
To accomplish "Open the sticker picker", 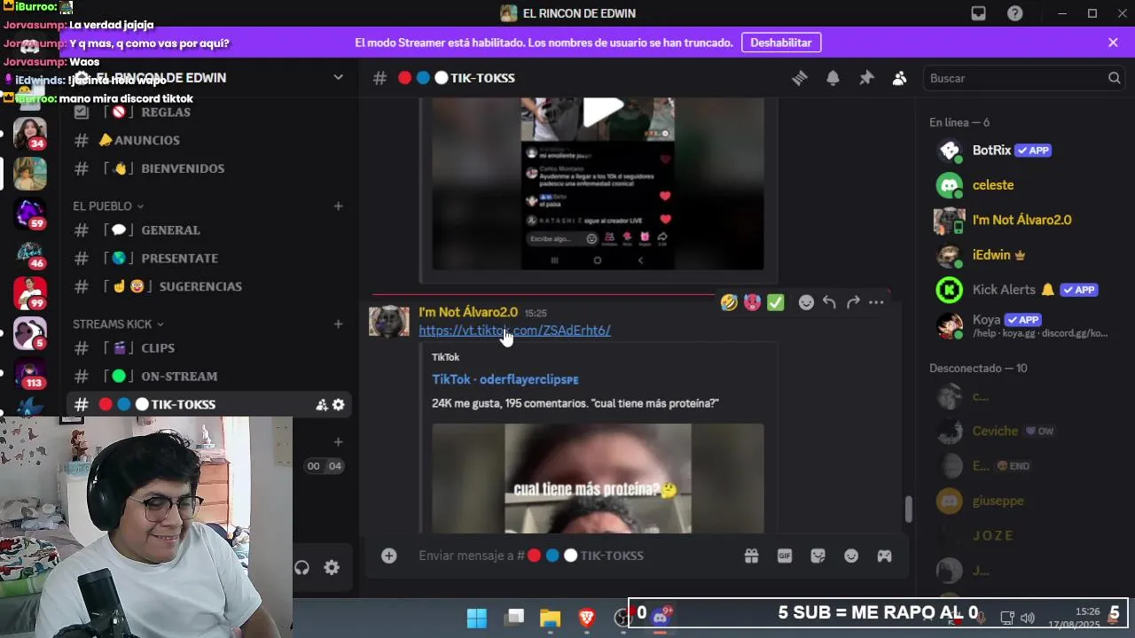I will tap(818, 556).
